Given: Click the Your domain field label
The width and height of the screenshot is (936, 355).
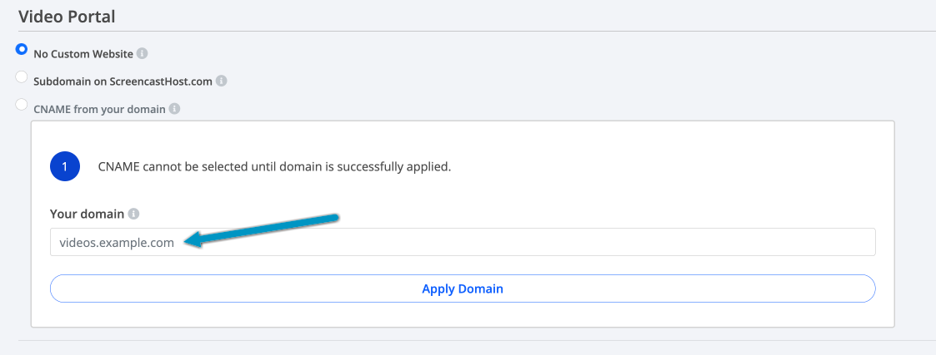Looking at the screenshot, I should click(88, 213).
